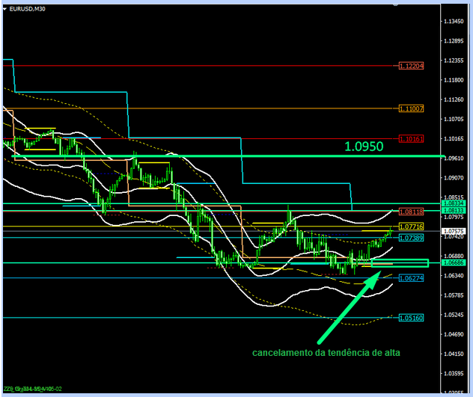The height and width of the screenshot is (397, 473).
Task: Select the 1.0950 text annotation
Action: coord(364,147)
